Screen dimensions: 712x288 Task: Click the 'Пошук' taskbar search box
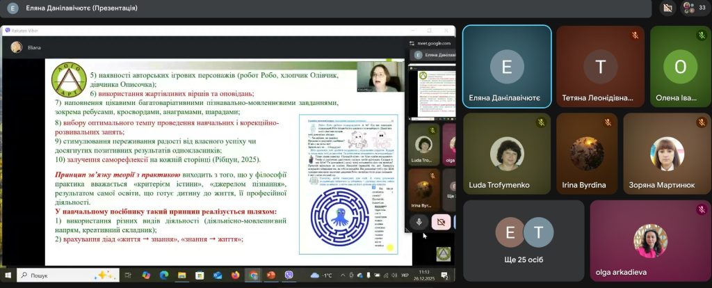(x=63, y=275)
